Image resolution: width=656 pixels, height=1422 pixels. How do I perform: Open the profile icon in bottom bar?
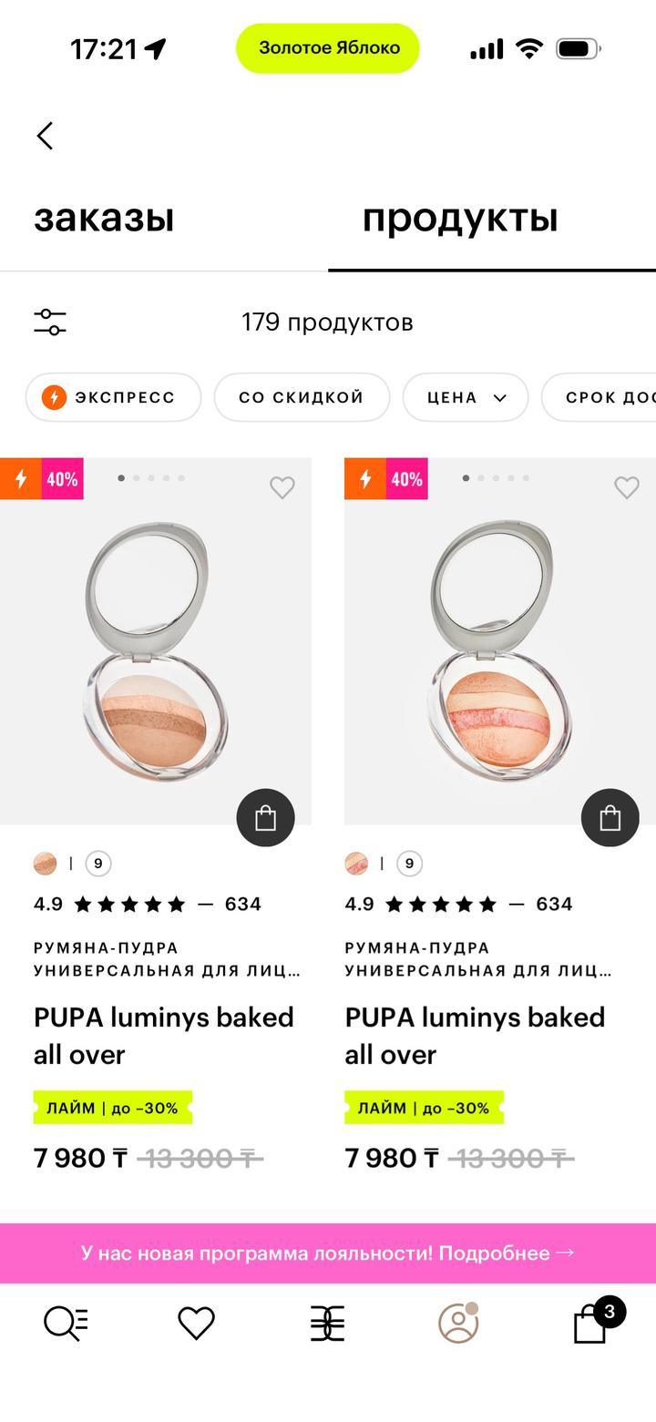[x=458, y=1323]
